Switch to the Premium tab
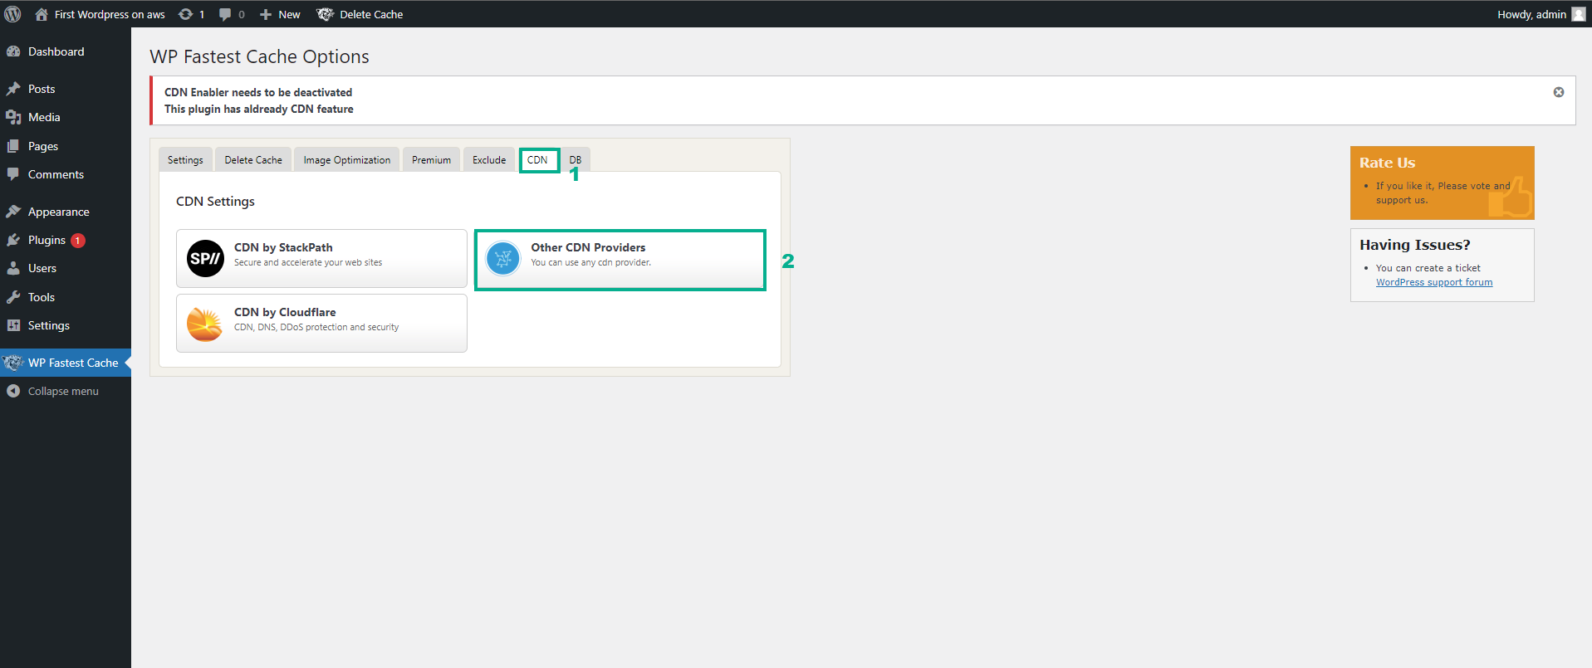 431,160
